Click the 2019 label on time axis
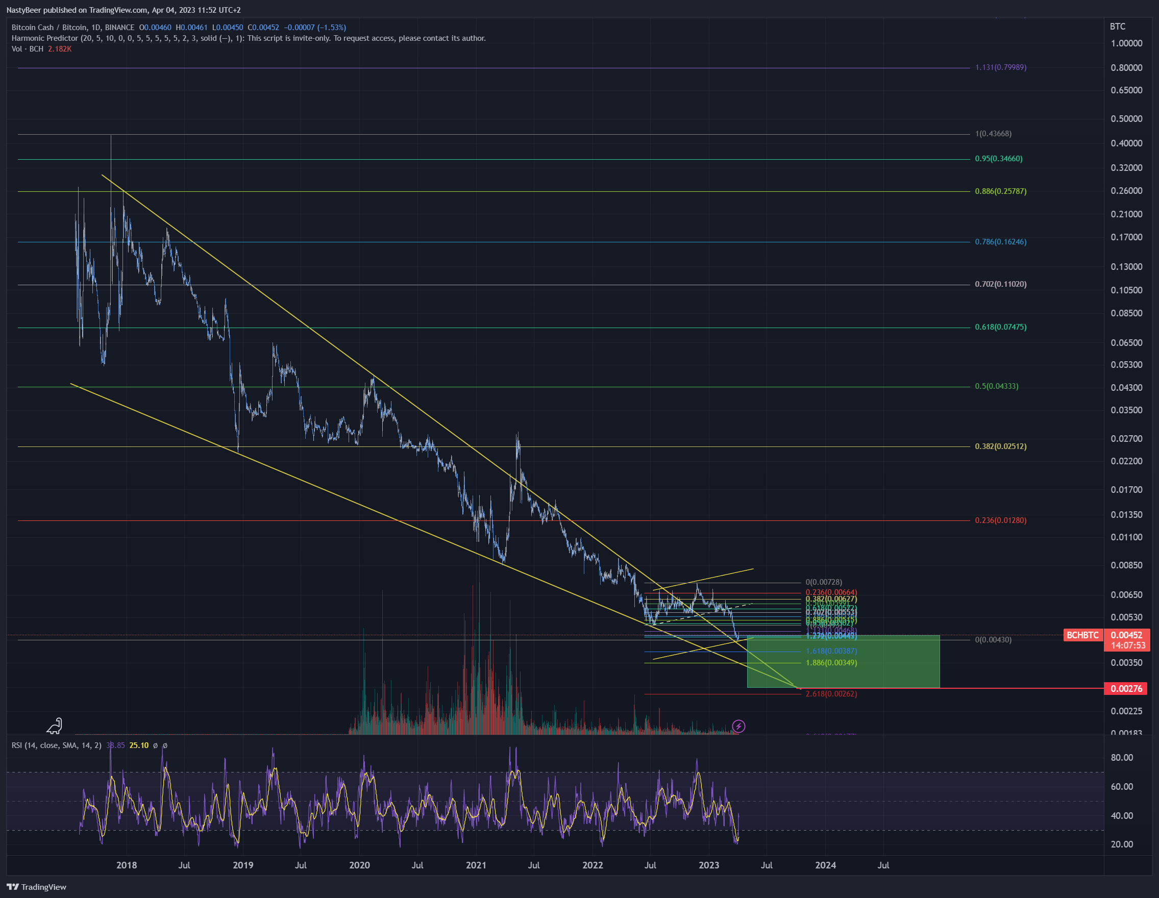 [243, 865]
